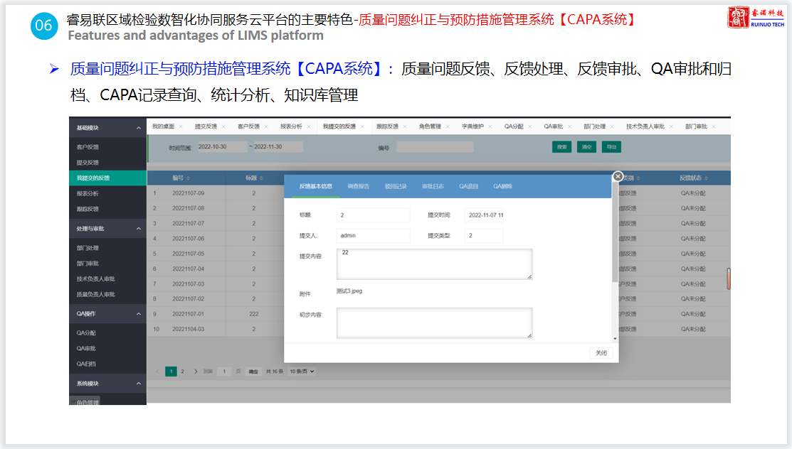
Task: Click the Ruinuo Tech logo
Action: click(756, 18)
